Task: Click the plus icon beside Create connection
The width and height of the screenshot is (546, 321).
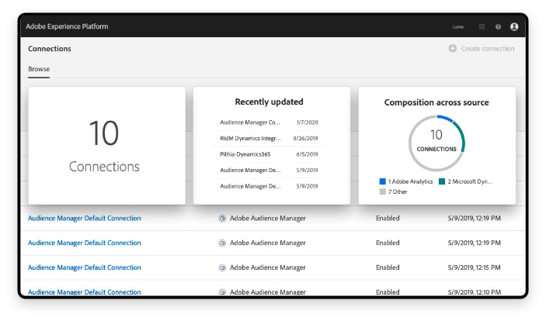Action: point(453,48)
